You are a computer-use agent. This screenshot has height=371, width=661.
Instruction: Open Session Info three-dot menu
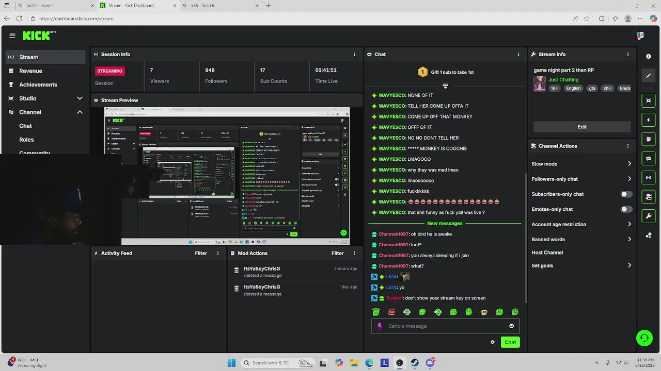click(x=354, y=54)
